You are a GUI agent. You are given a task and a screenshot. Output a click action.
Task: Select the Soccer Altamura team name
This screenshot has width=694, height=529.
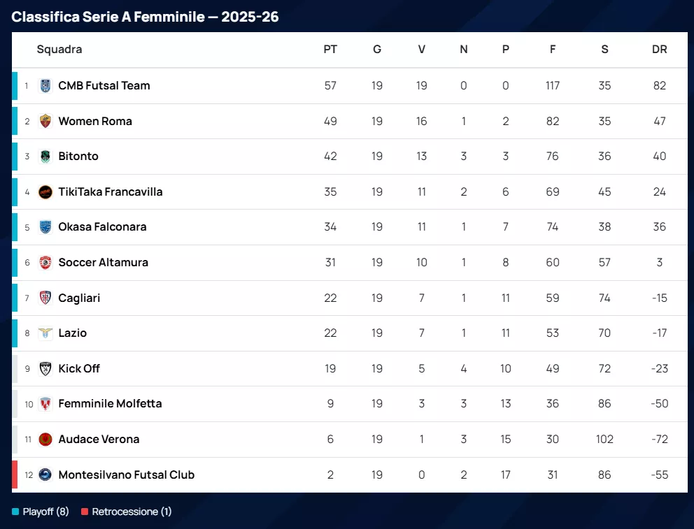(x=103, y=263)
